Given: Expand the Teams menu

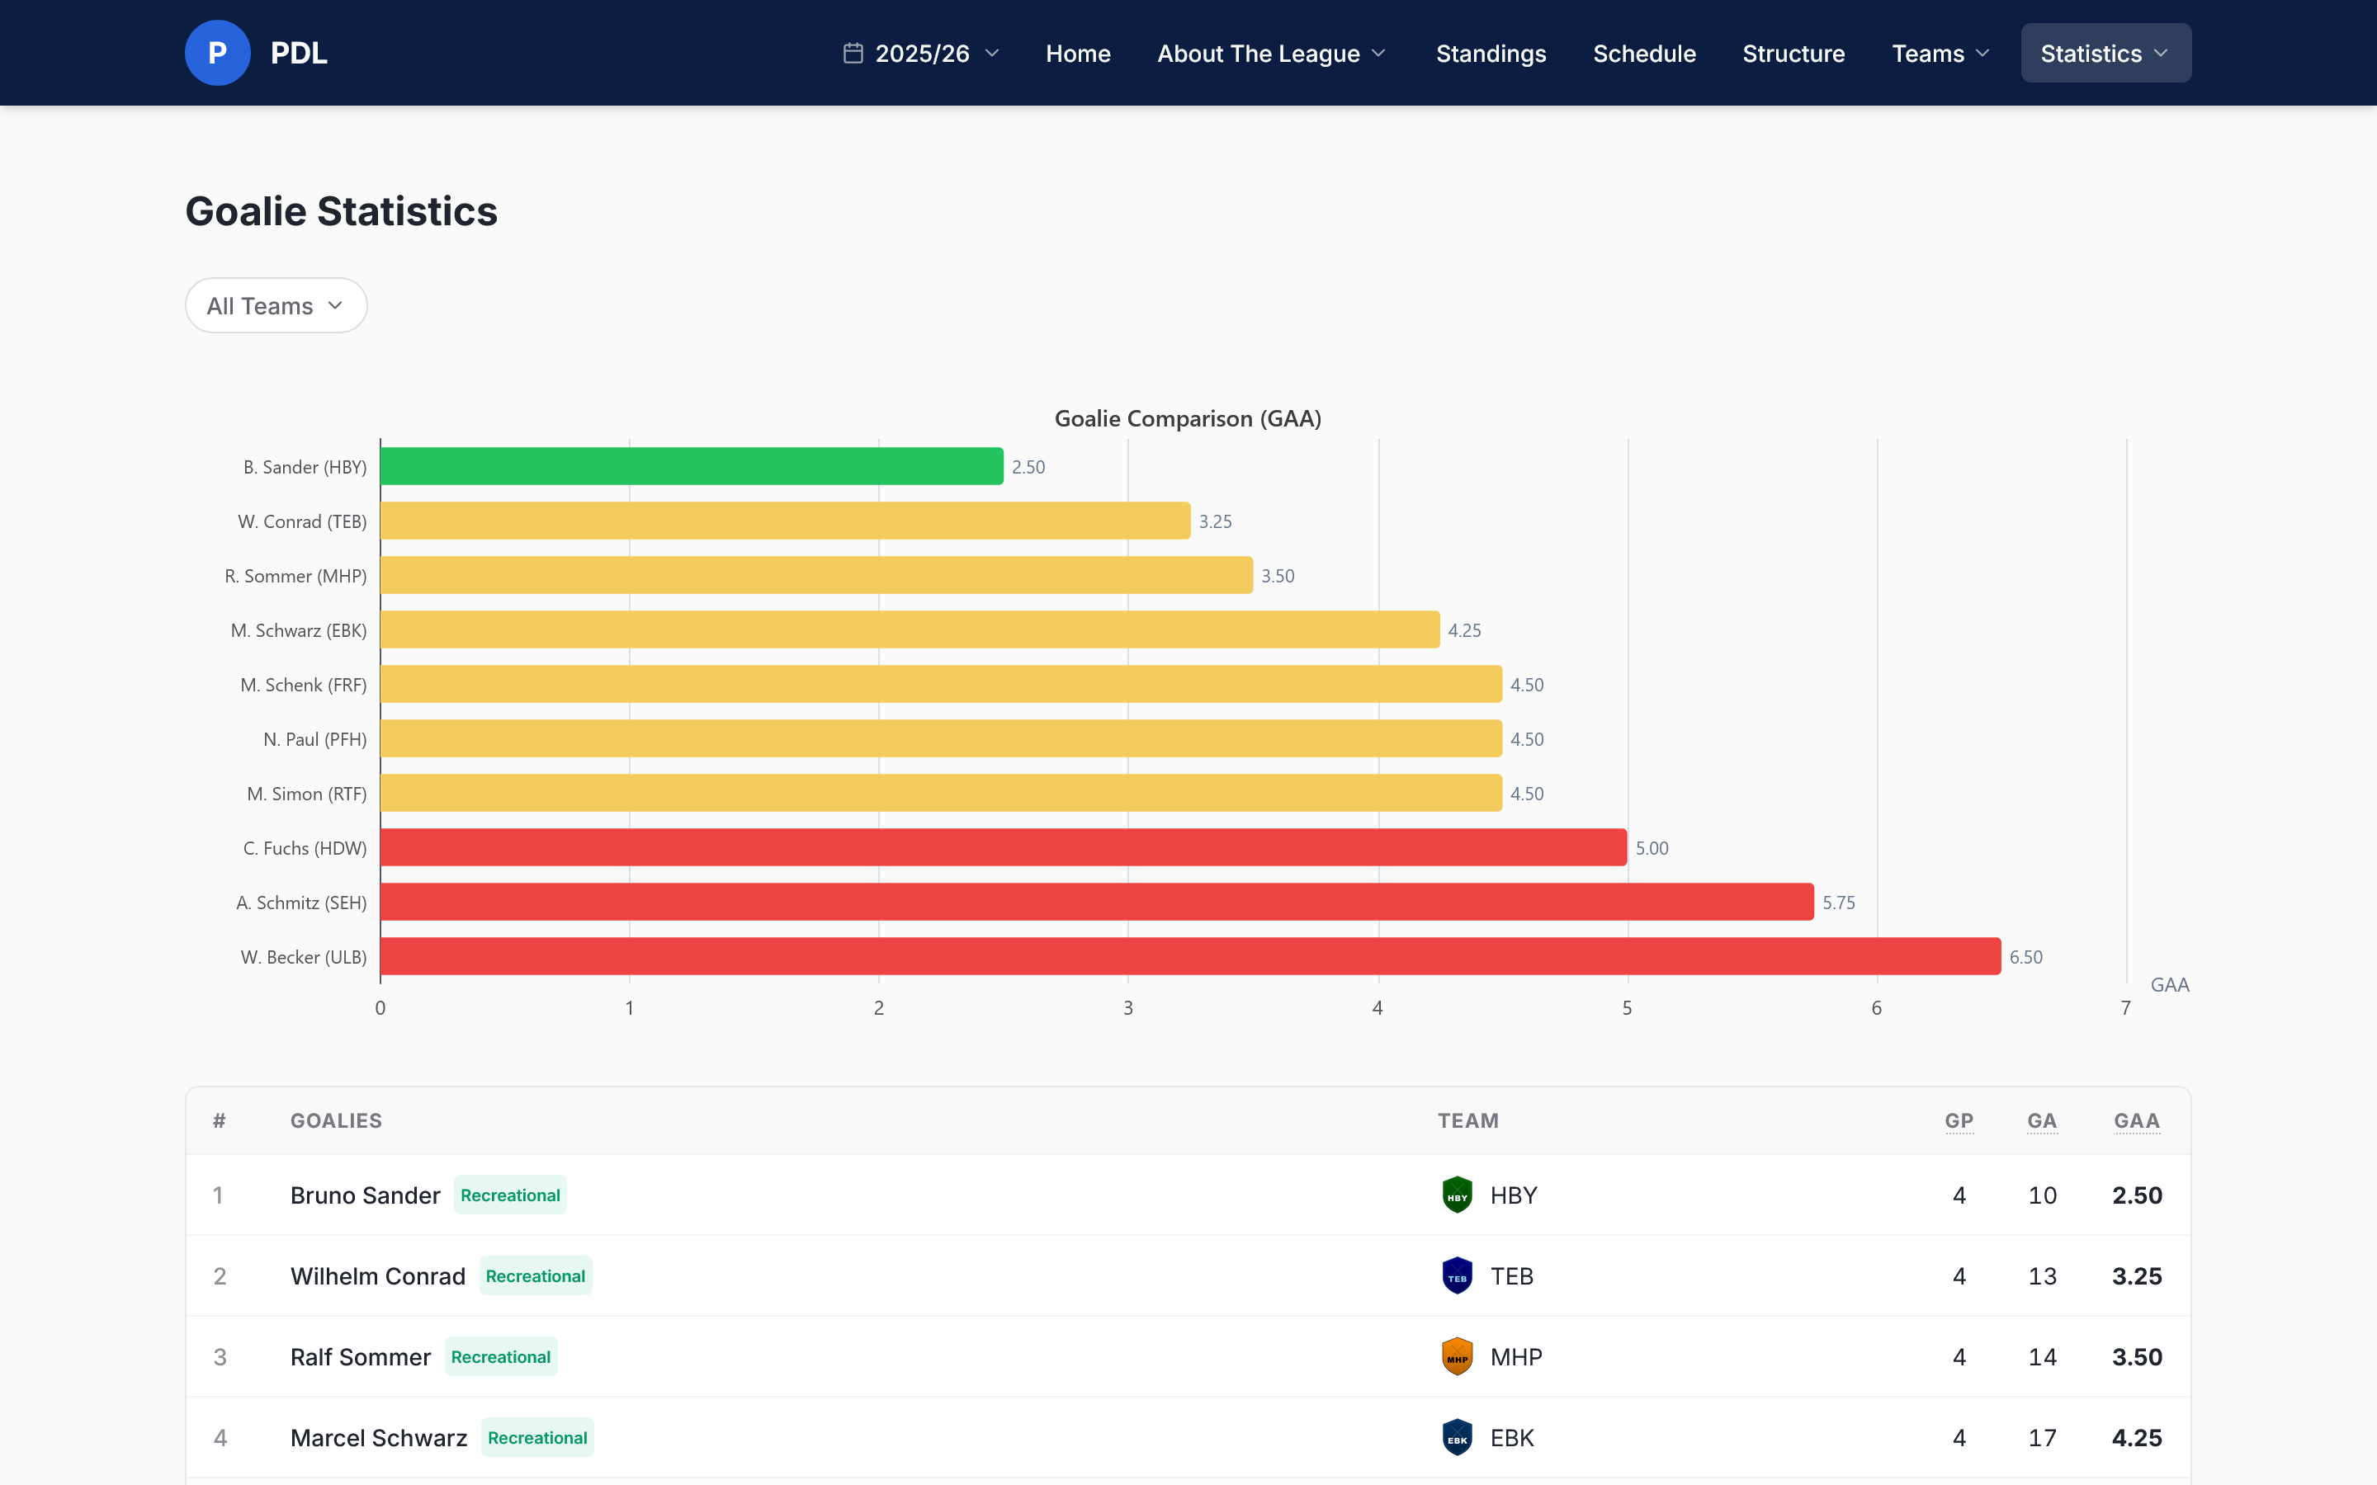Looking at the screenshot, I should click(x=1941, y=53).
